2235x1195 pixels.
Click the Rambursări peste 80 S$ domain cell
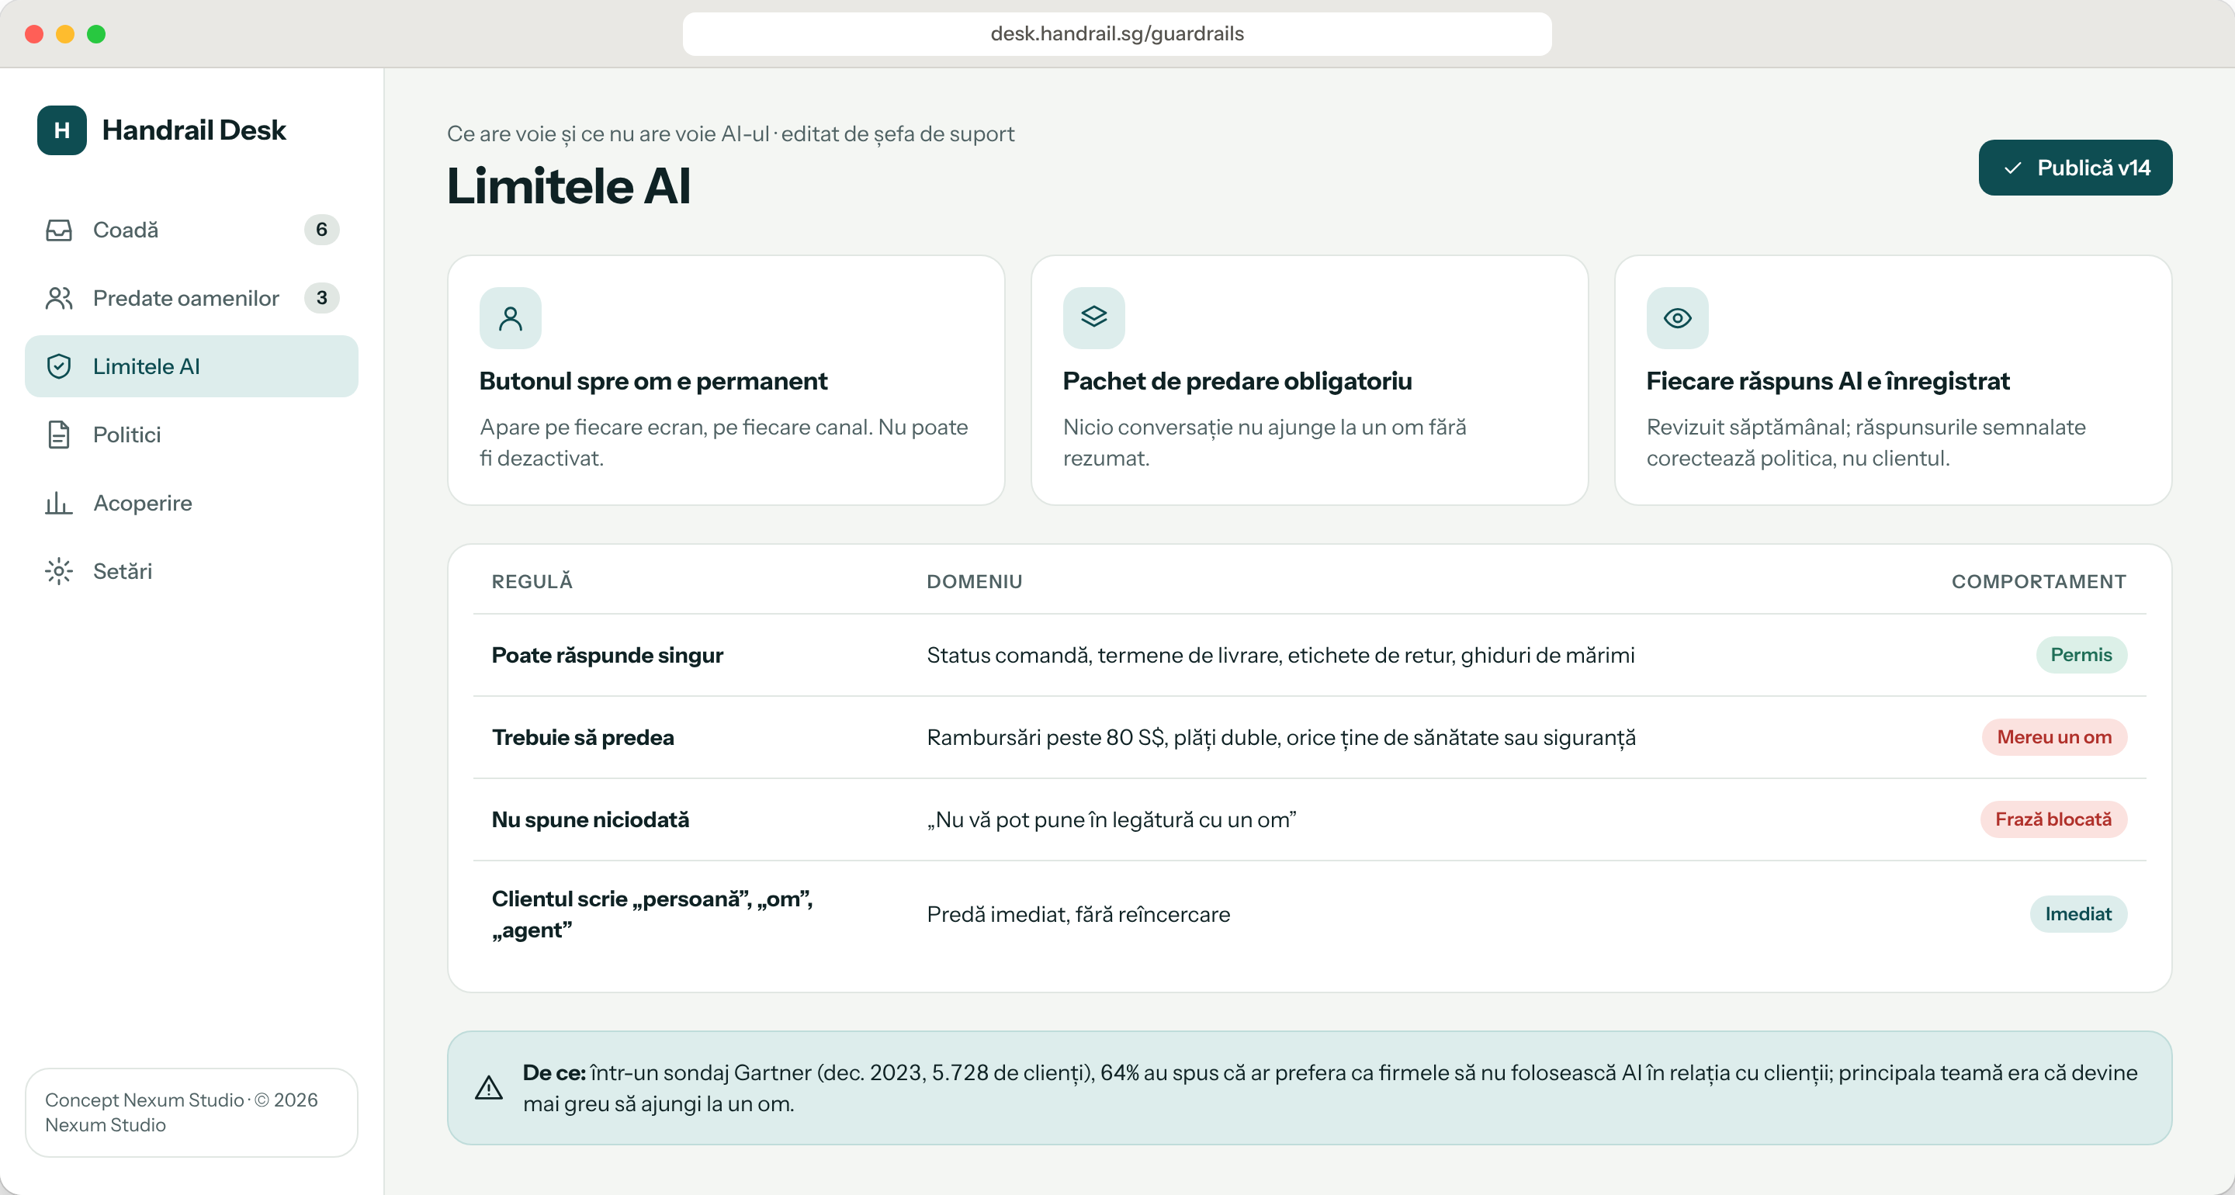tap(1281, 738)
